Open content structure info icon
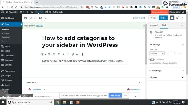188x105 pixels. (41, 18)
